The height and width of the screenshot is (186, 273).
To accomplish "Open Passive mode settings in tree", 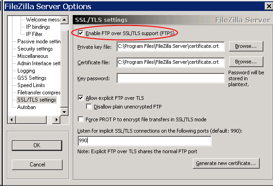I will (39, 41).
